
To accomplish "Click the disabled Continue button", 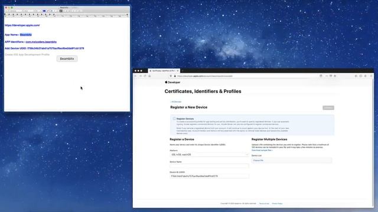I will point(328,108).
